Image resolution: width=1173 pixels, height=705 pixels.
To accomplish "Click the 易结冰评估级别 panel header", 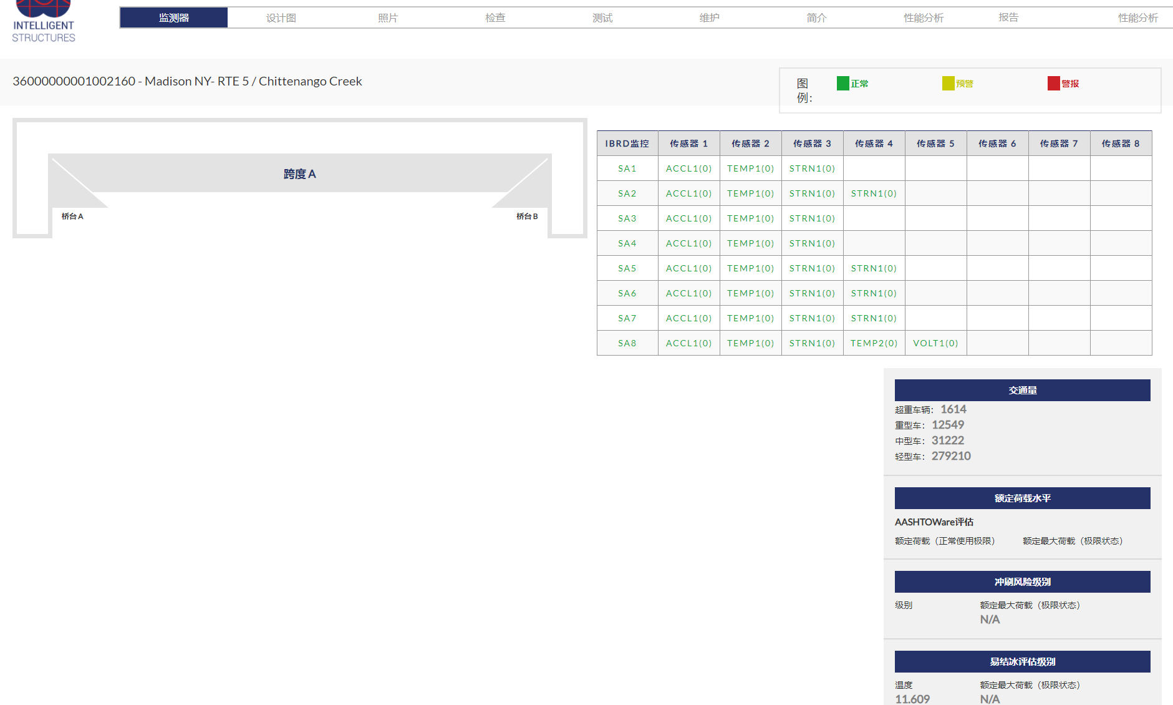I will click(1022, 662).
